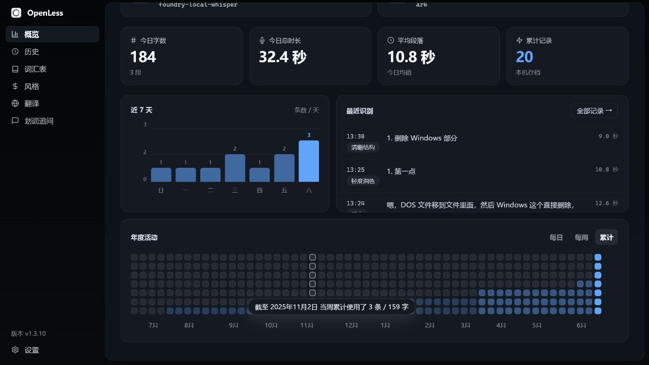Open the 风格 style page
Screen dimensions: 649x365
tap(53, 86)
